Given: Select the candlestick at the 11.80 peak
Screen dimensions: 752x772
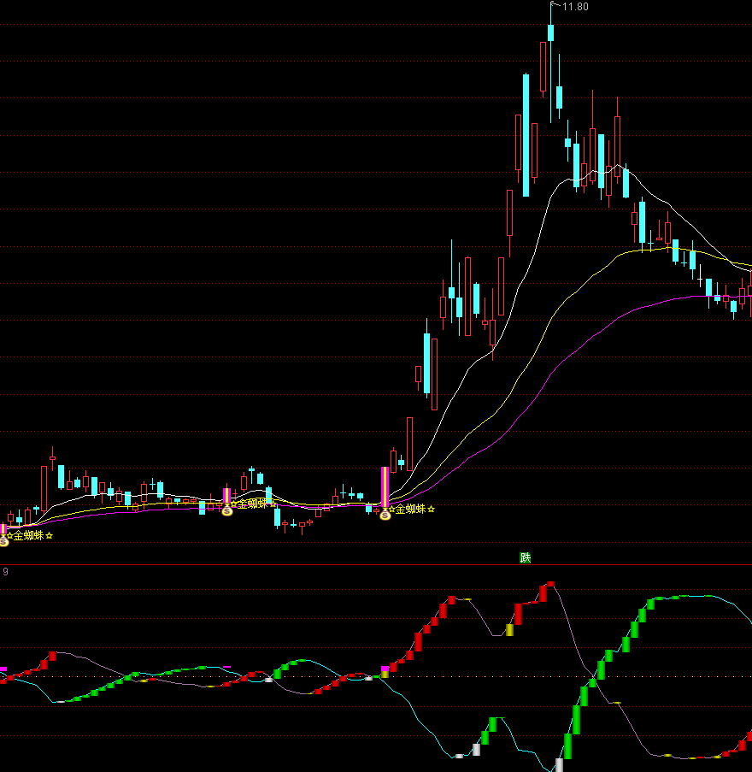Looking at the screenshot, I should 551,32.
